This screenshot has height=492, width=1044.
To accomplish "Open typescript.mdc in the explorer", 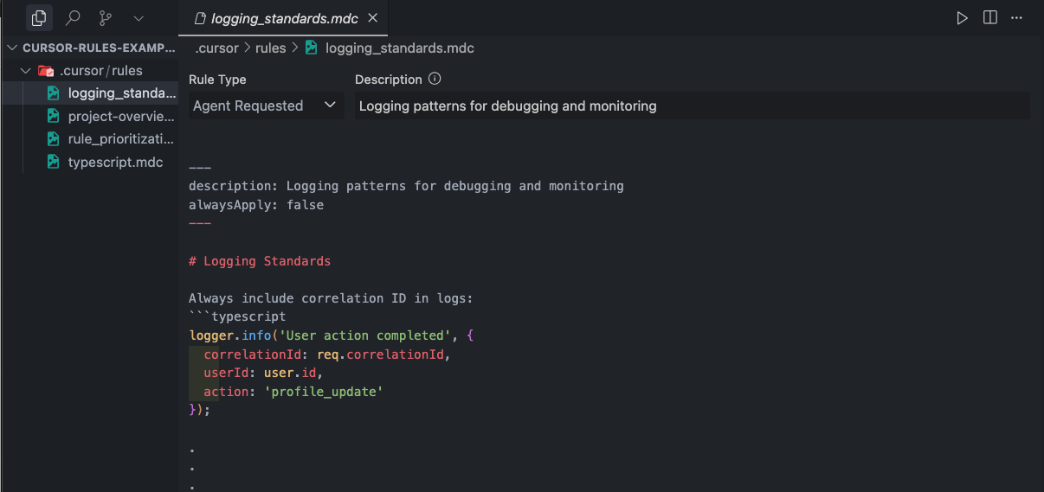I will [x=115, y=162].
